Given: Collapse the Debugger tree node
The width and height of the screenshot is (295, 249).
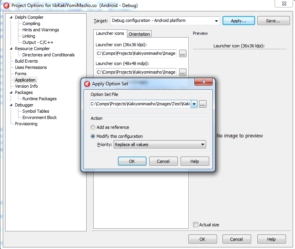Looking at the screenshot, I should (x=11, y=105).
